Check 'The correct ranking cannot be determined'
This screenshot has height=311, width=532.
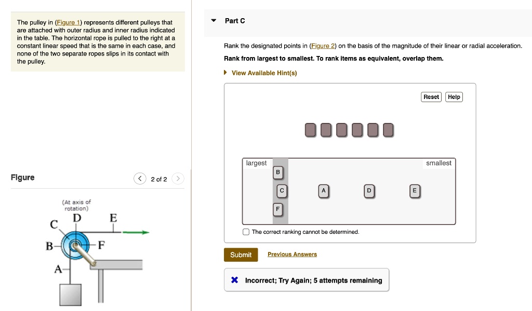point(246,232)
